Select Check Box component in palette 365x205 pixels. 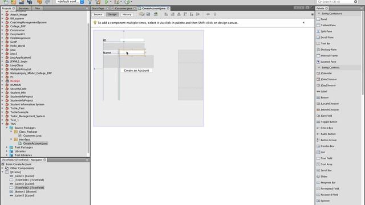pos(327,128)
